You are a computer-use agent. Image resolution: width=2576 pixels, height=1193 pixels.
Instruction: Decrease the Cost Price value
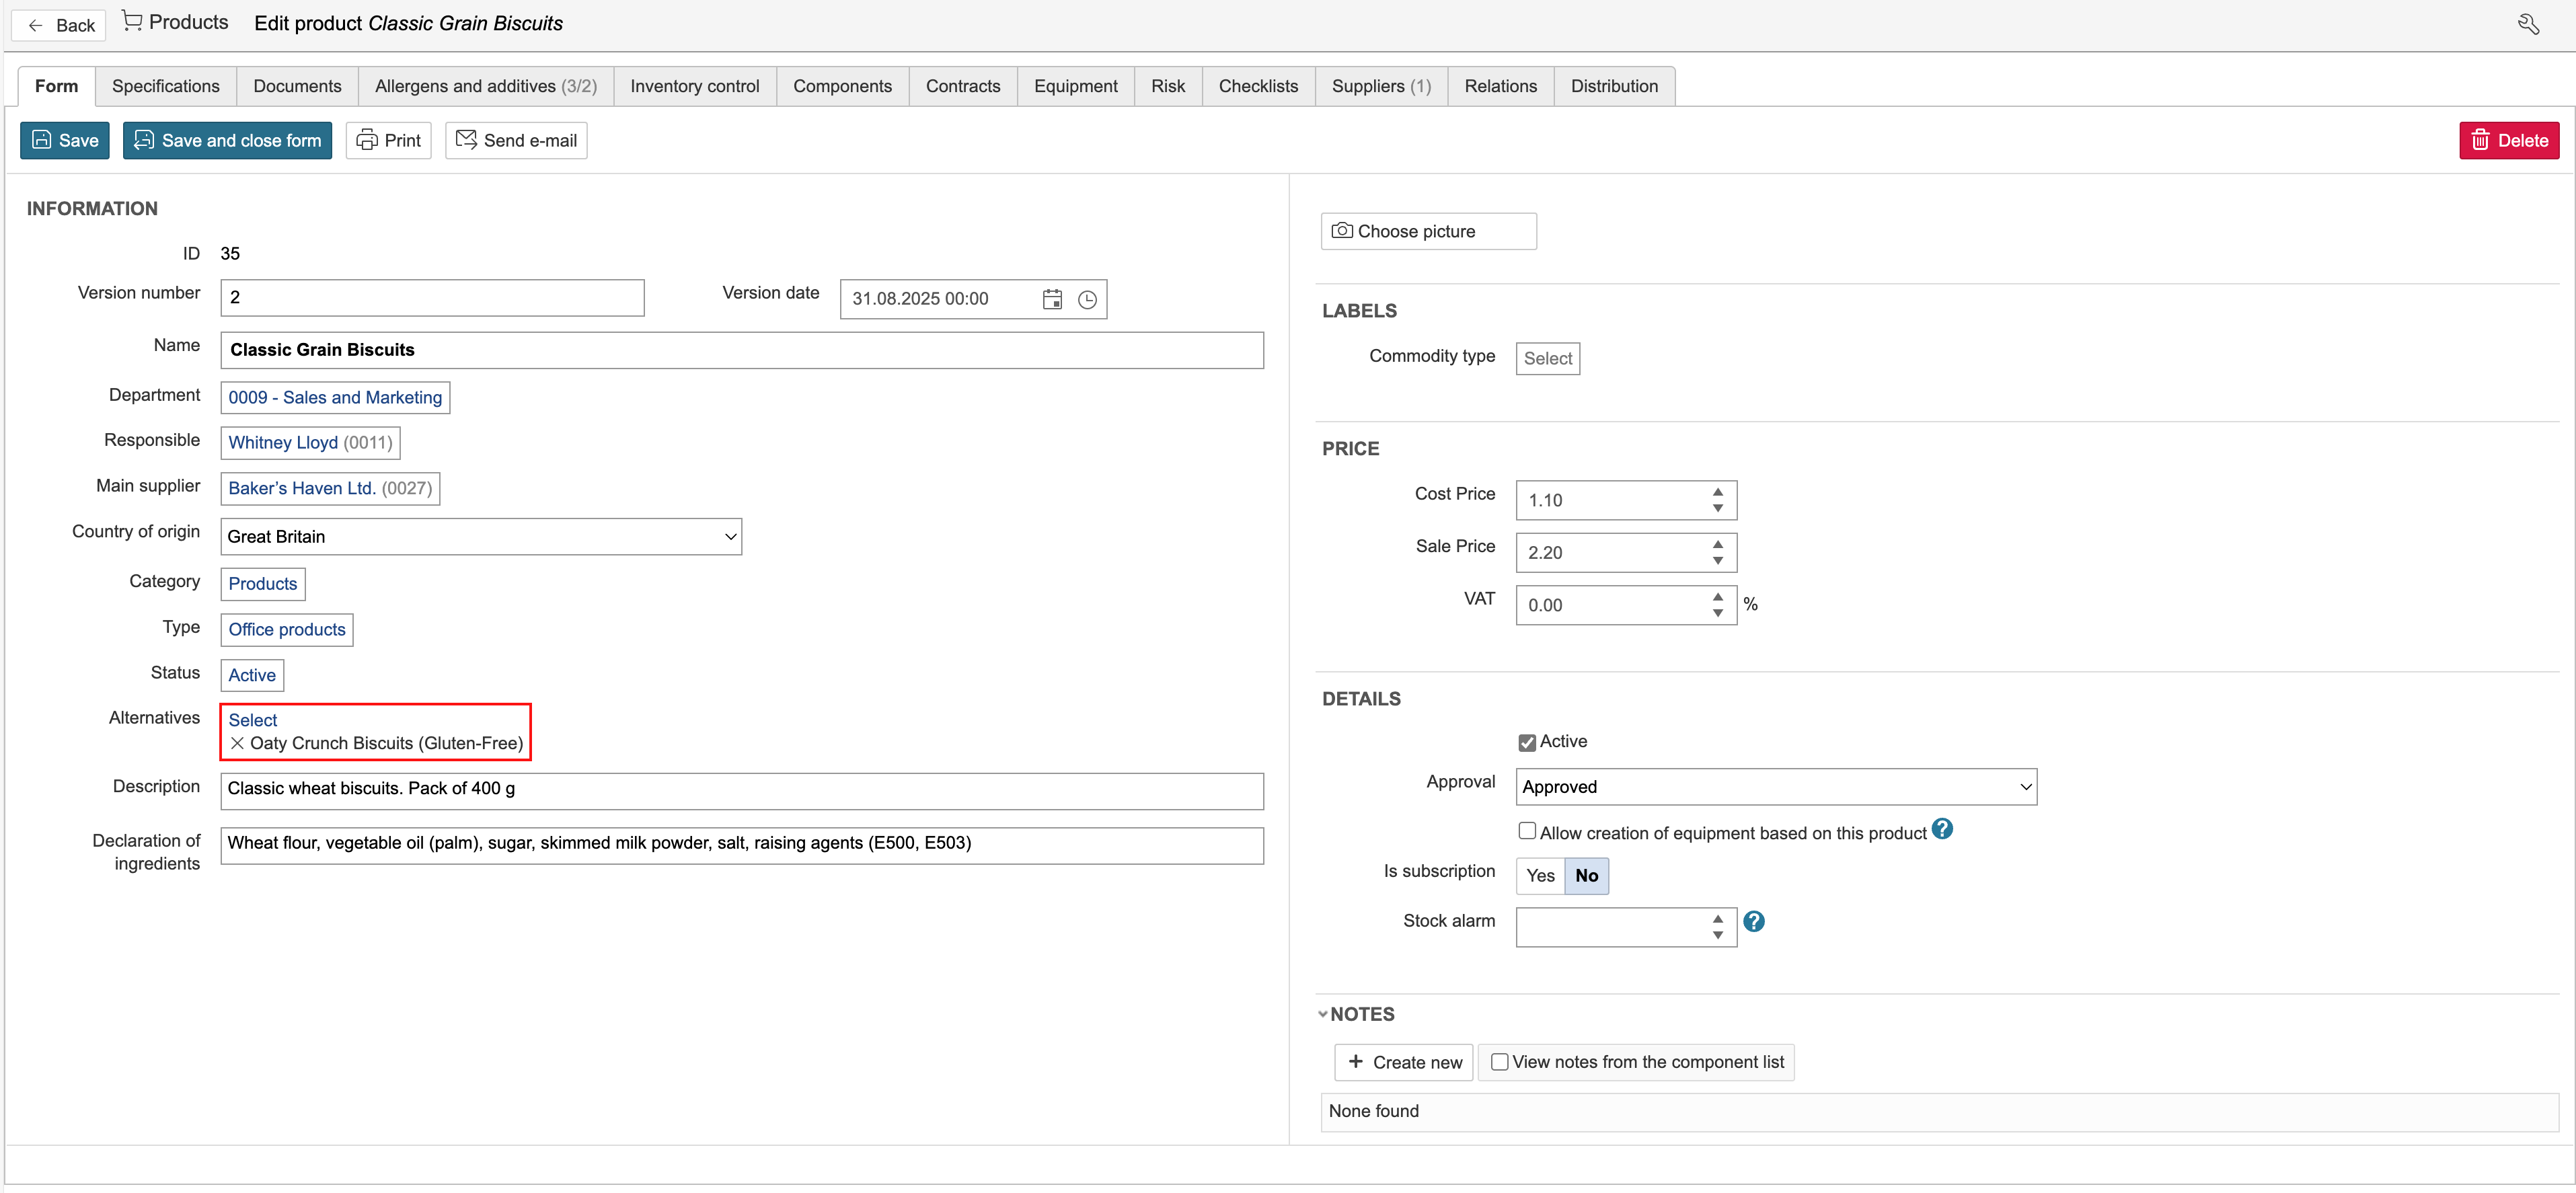(1717, 508)
